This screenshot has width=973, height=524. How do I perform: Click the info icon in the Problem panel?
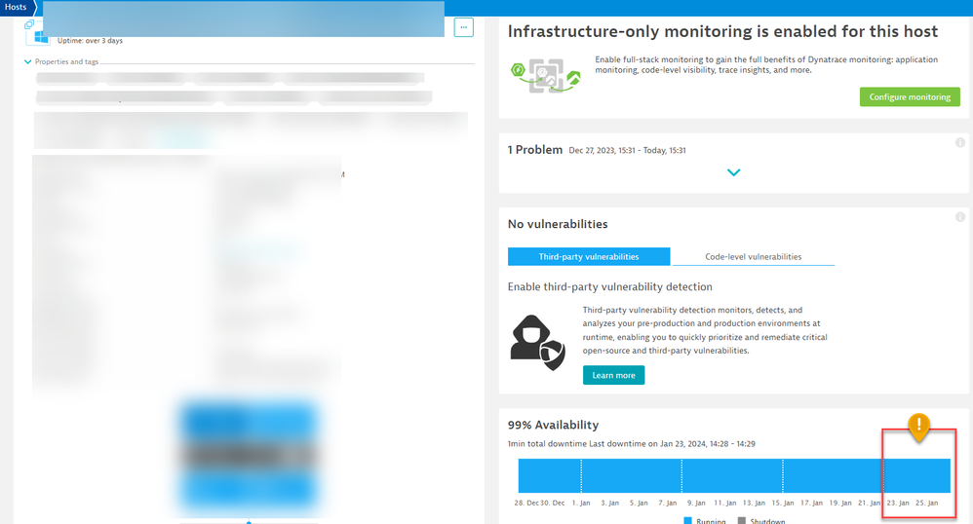point(960,143)
